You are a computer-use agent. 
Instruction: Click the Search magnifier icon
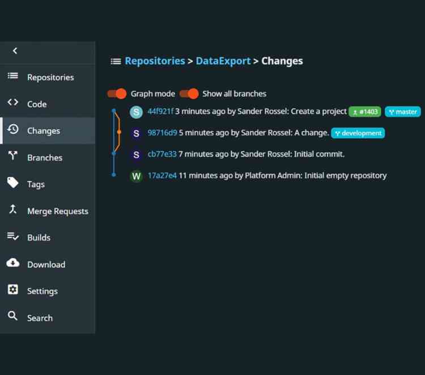point(12,317)
